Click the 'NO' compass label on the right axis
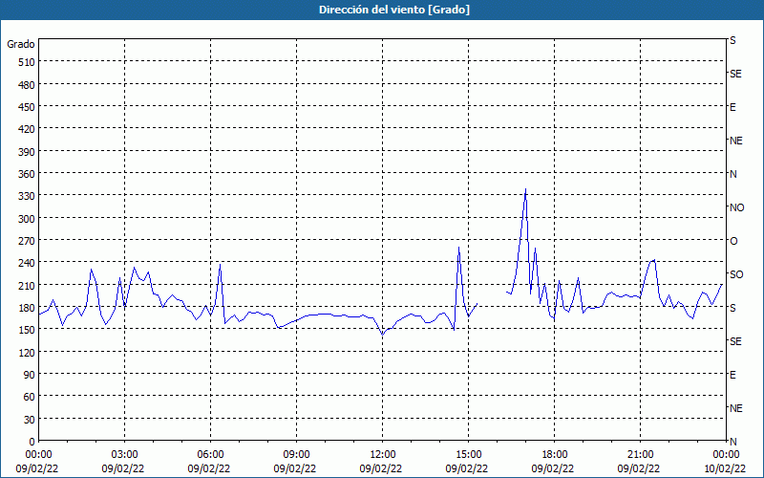The height and width of the screenshot is (478, 764). tap(736, 207)
